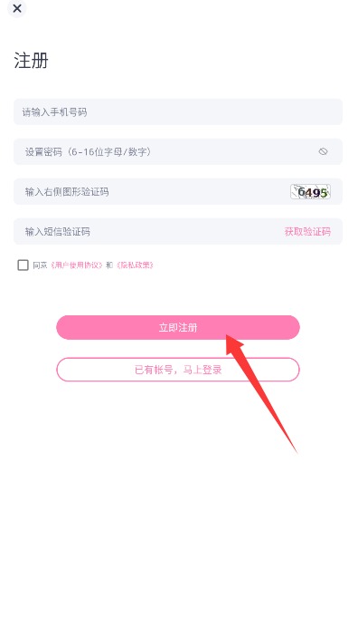Click the 请输入手机号码 placeholder text

(54, 112)
